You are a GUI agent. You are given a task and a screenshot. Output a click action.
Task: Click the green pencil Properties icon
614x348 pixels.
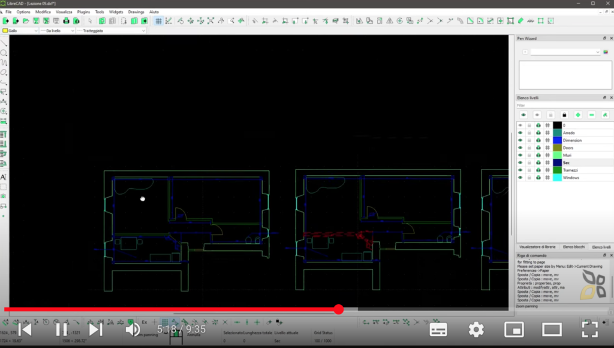coord(520,21)
